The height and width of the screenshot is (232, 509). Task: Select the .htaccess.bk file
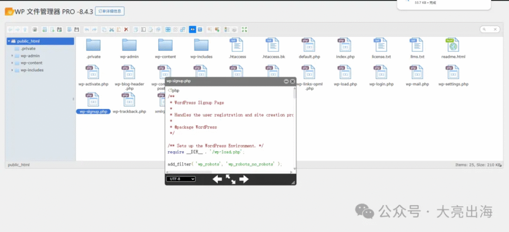click(x=273, y=49)
